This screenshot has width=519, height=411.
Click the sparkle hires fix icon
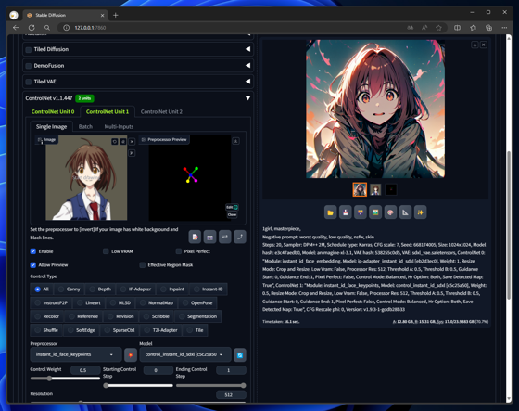(421, 212)
